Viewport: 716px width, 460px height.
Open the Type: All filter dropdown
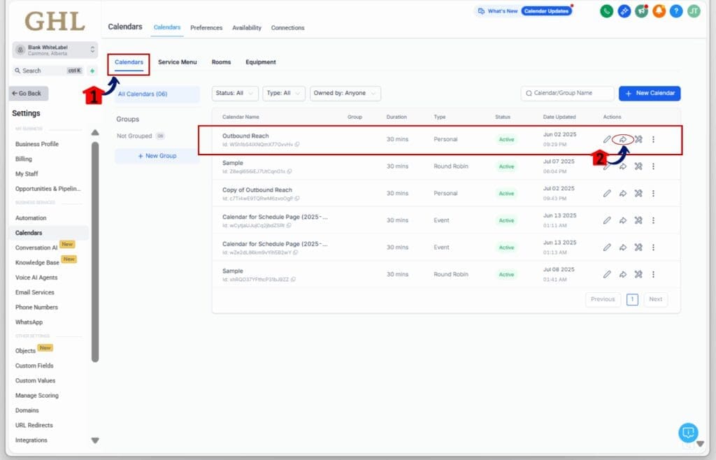(284, 93)
